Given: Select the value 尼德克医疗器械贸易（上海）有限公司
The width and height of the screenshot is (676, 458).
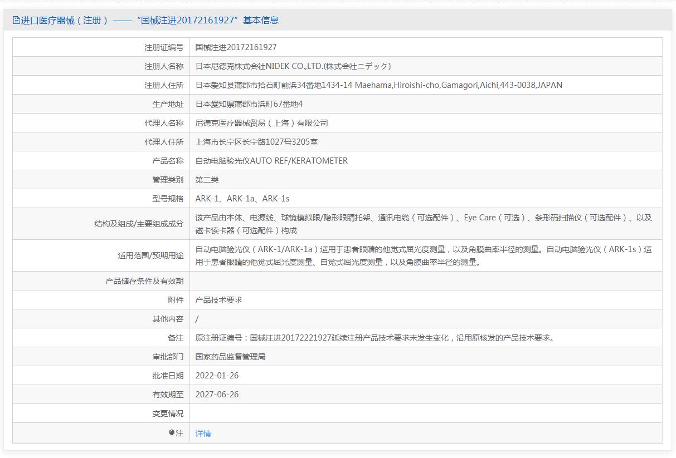Looking at the screenshot, I should coord(262,123).
